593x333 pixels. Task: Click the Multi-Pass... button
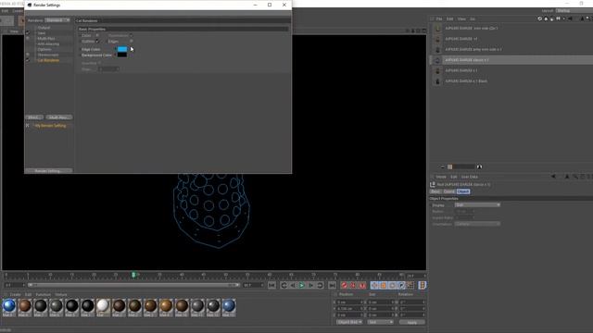(58, 117)
